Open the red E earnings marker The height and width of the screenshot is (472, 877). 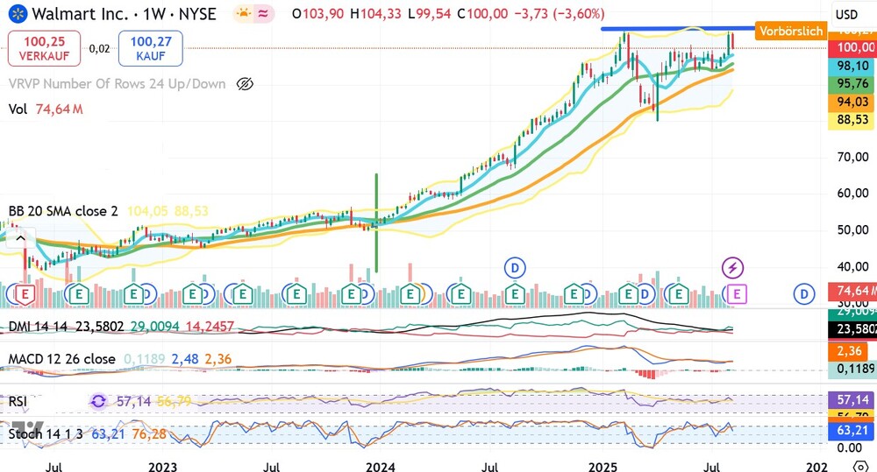click(24, 293)
